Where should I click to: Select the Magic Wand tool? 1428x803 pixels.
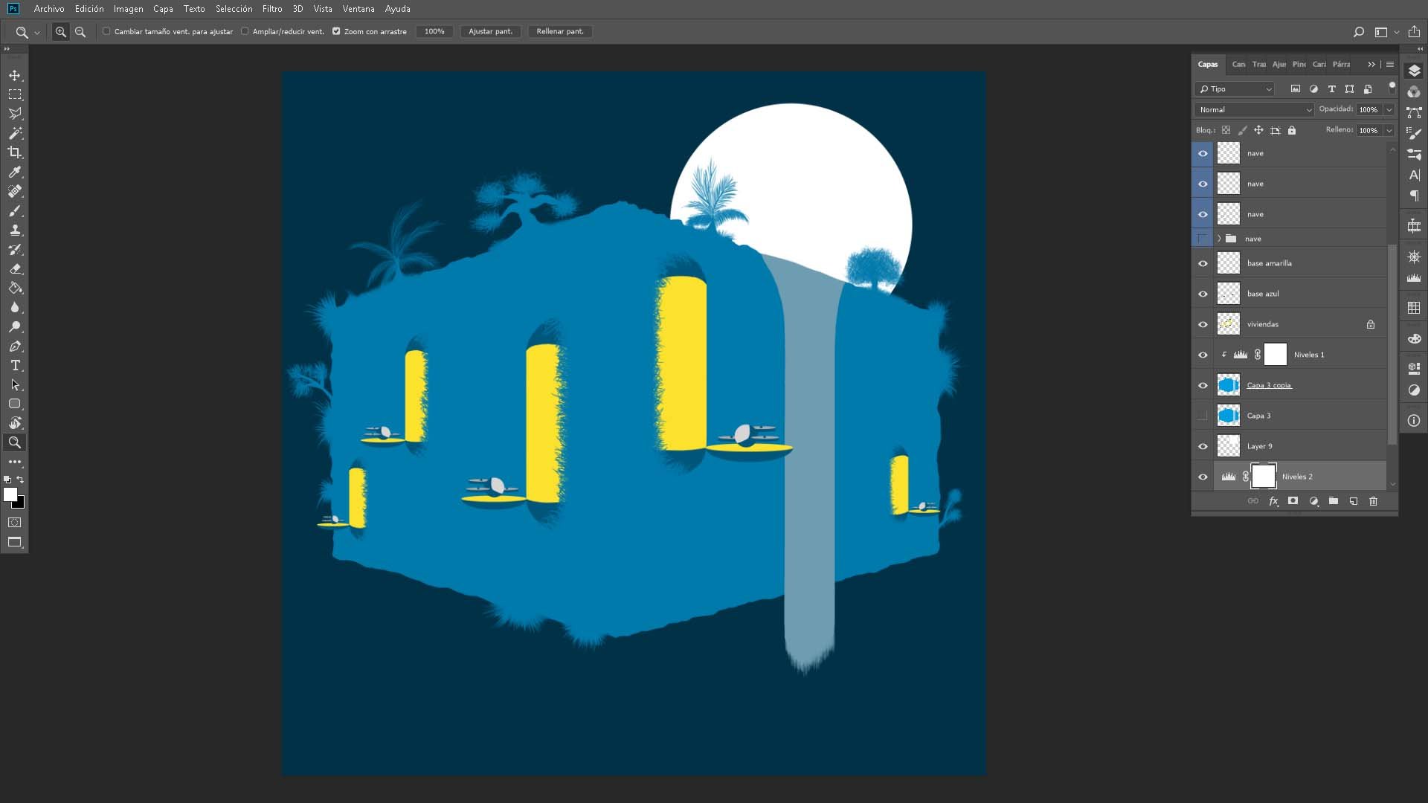(15, 133)
